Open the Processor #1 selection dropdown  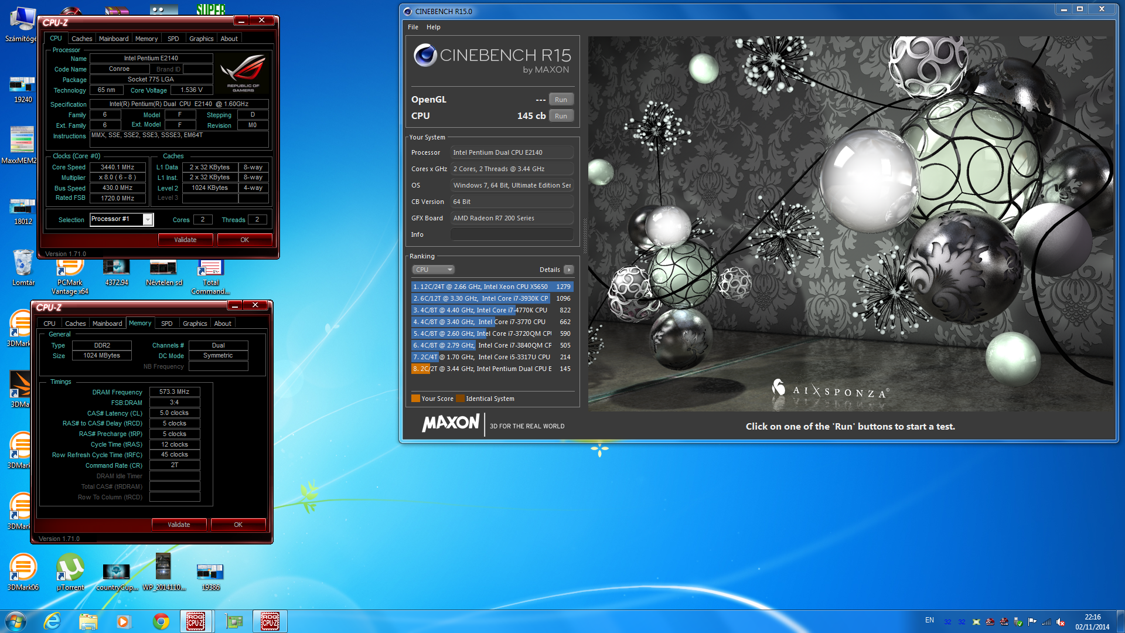coord(121,219)
